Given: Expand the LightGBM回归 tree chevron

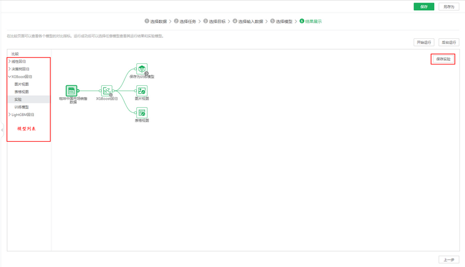Looking at the screenshot, I should coord(9,115).
